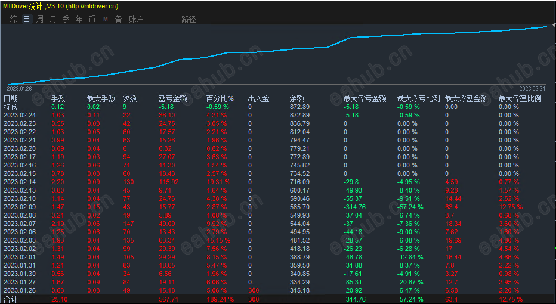Select date cell 2023.02.15

tap(20, 173)
